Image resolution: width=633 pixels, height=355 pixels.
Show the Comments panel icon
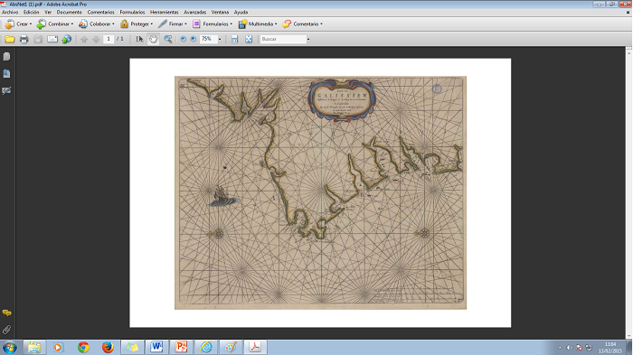point(6,313)
